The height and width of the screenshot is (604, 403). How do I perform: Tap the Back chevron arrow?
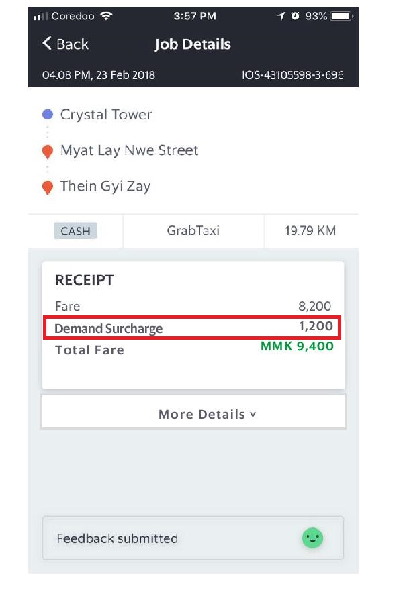(x=47, y=44)
